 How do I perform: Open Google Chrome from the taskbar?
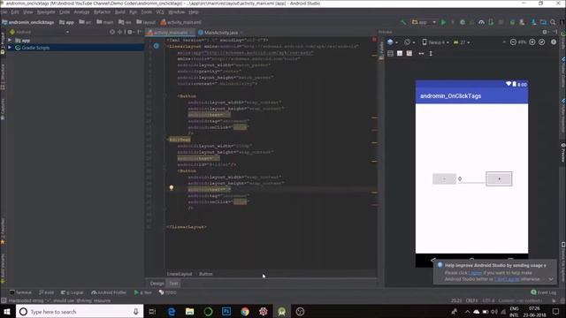[245, 312]
